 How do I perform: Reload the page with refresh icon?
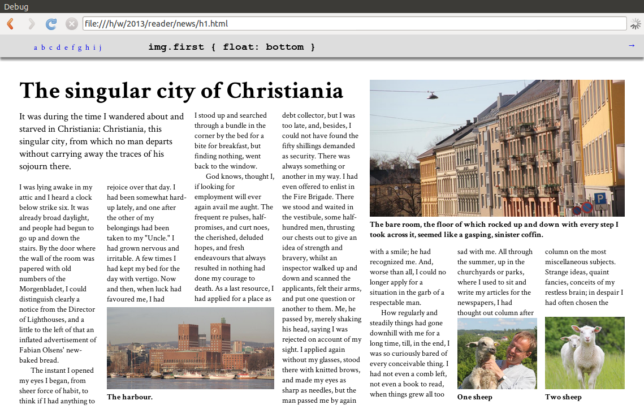tap(51, 24)
